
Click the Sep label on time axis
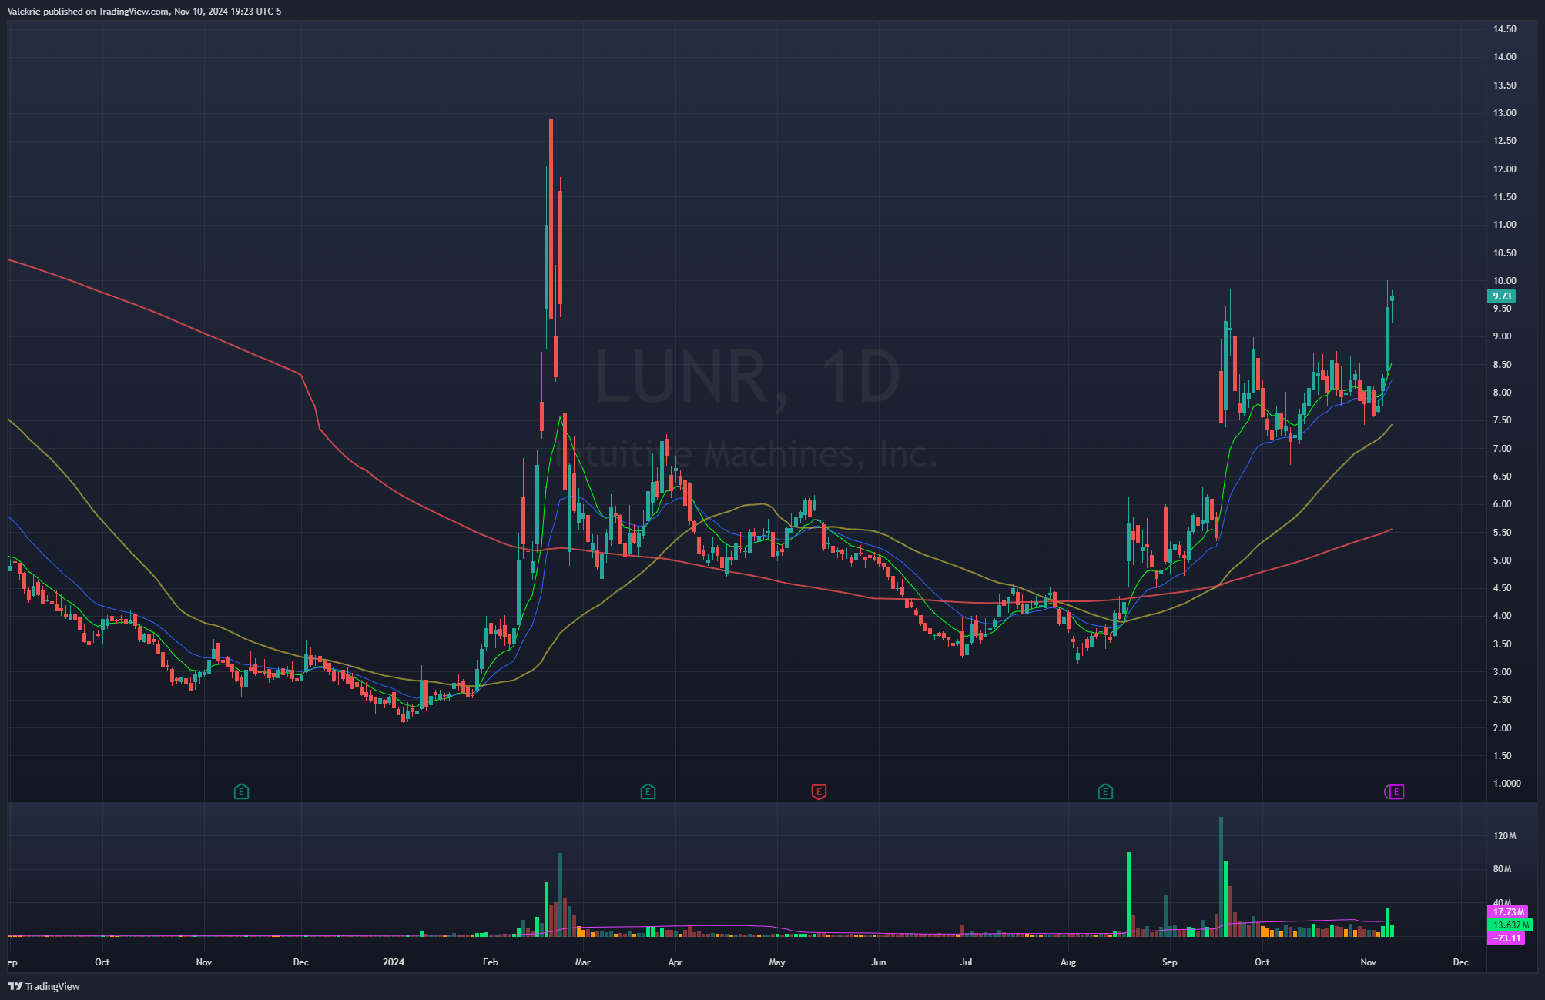click(1169, 962)
